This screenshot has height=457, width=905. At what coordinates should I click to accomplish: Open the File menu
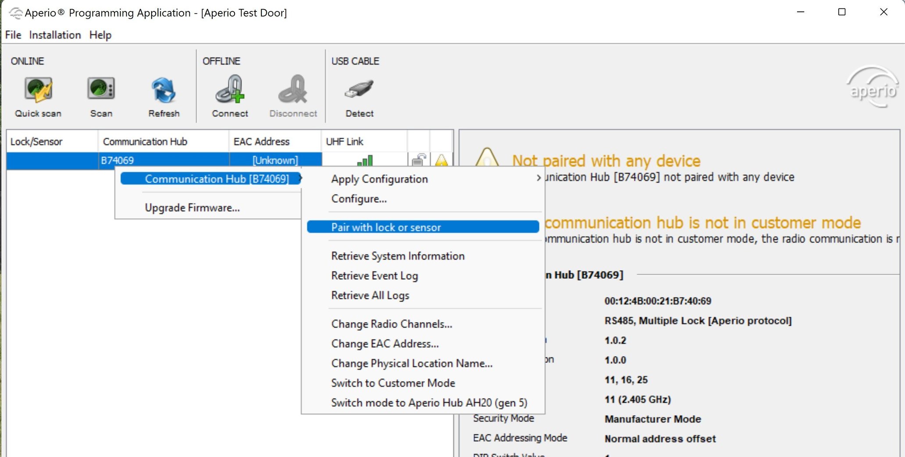click(13, 35)
